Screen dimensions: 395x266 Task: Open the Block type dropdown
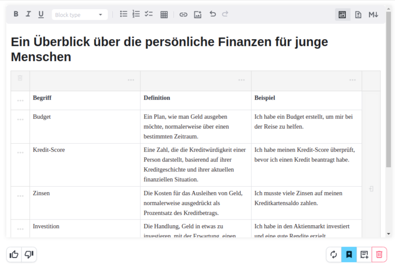80,15
